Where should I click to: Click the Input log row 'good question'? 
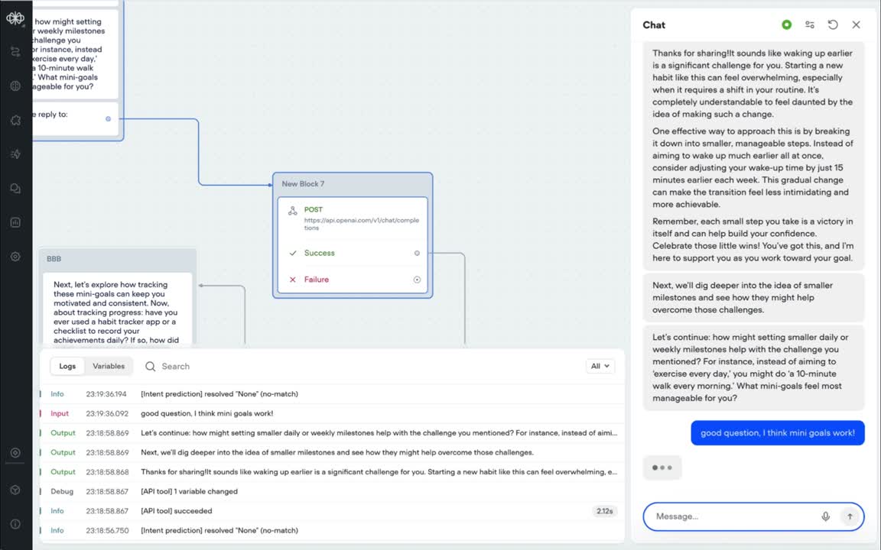tap(332, 413)
